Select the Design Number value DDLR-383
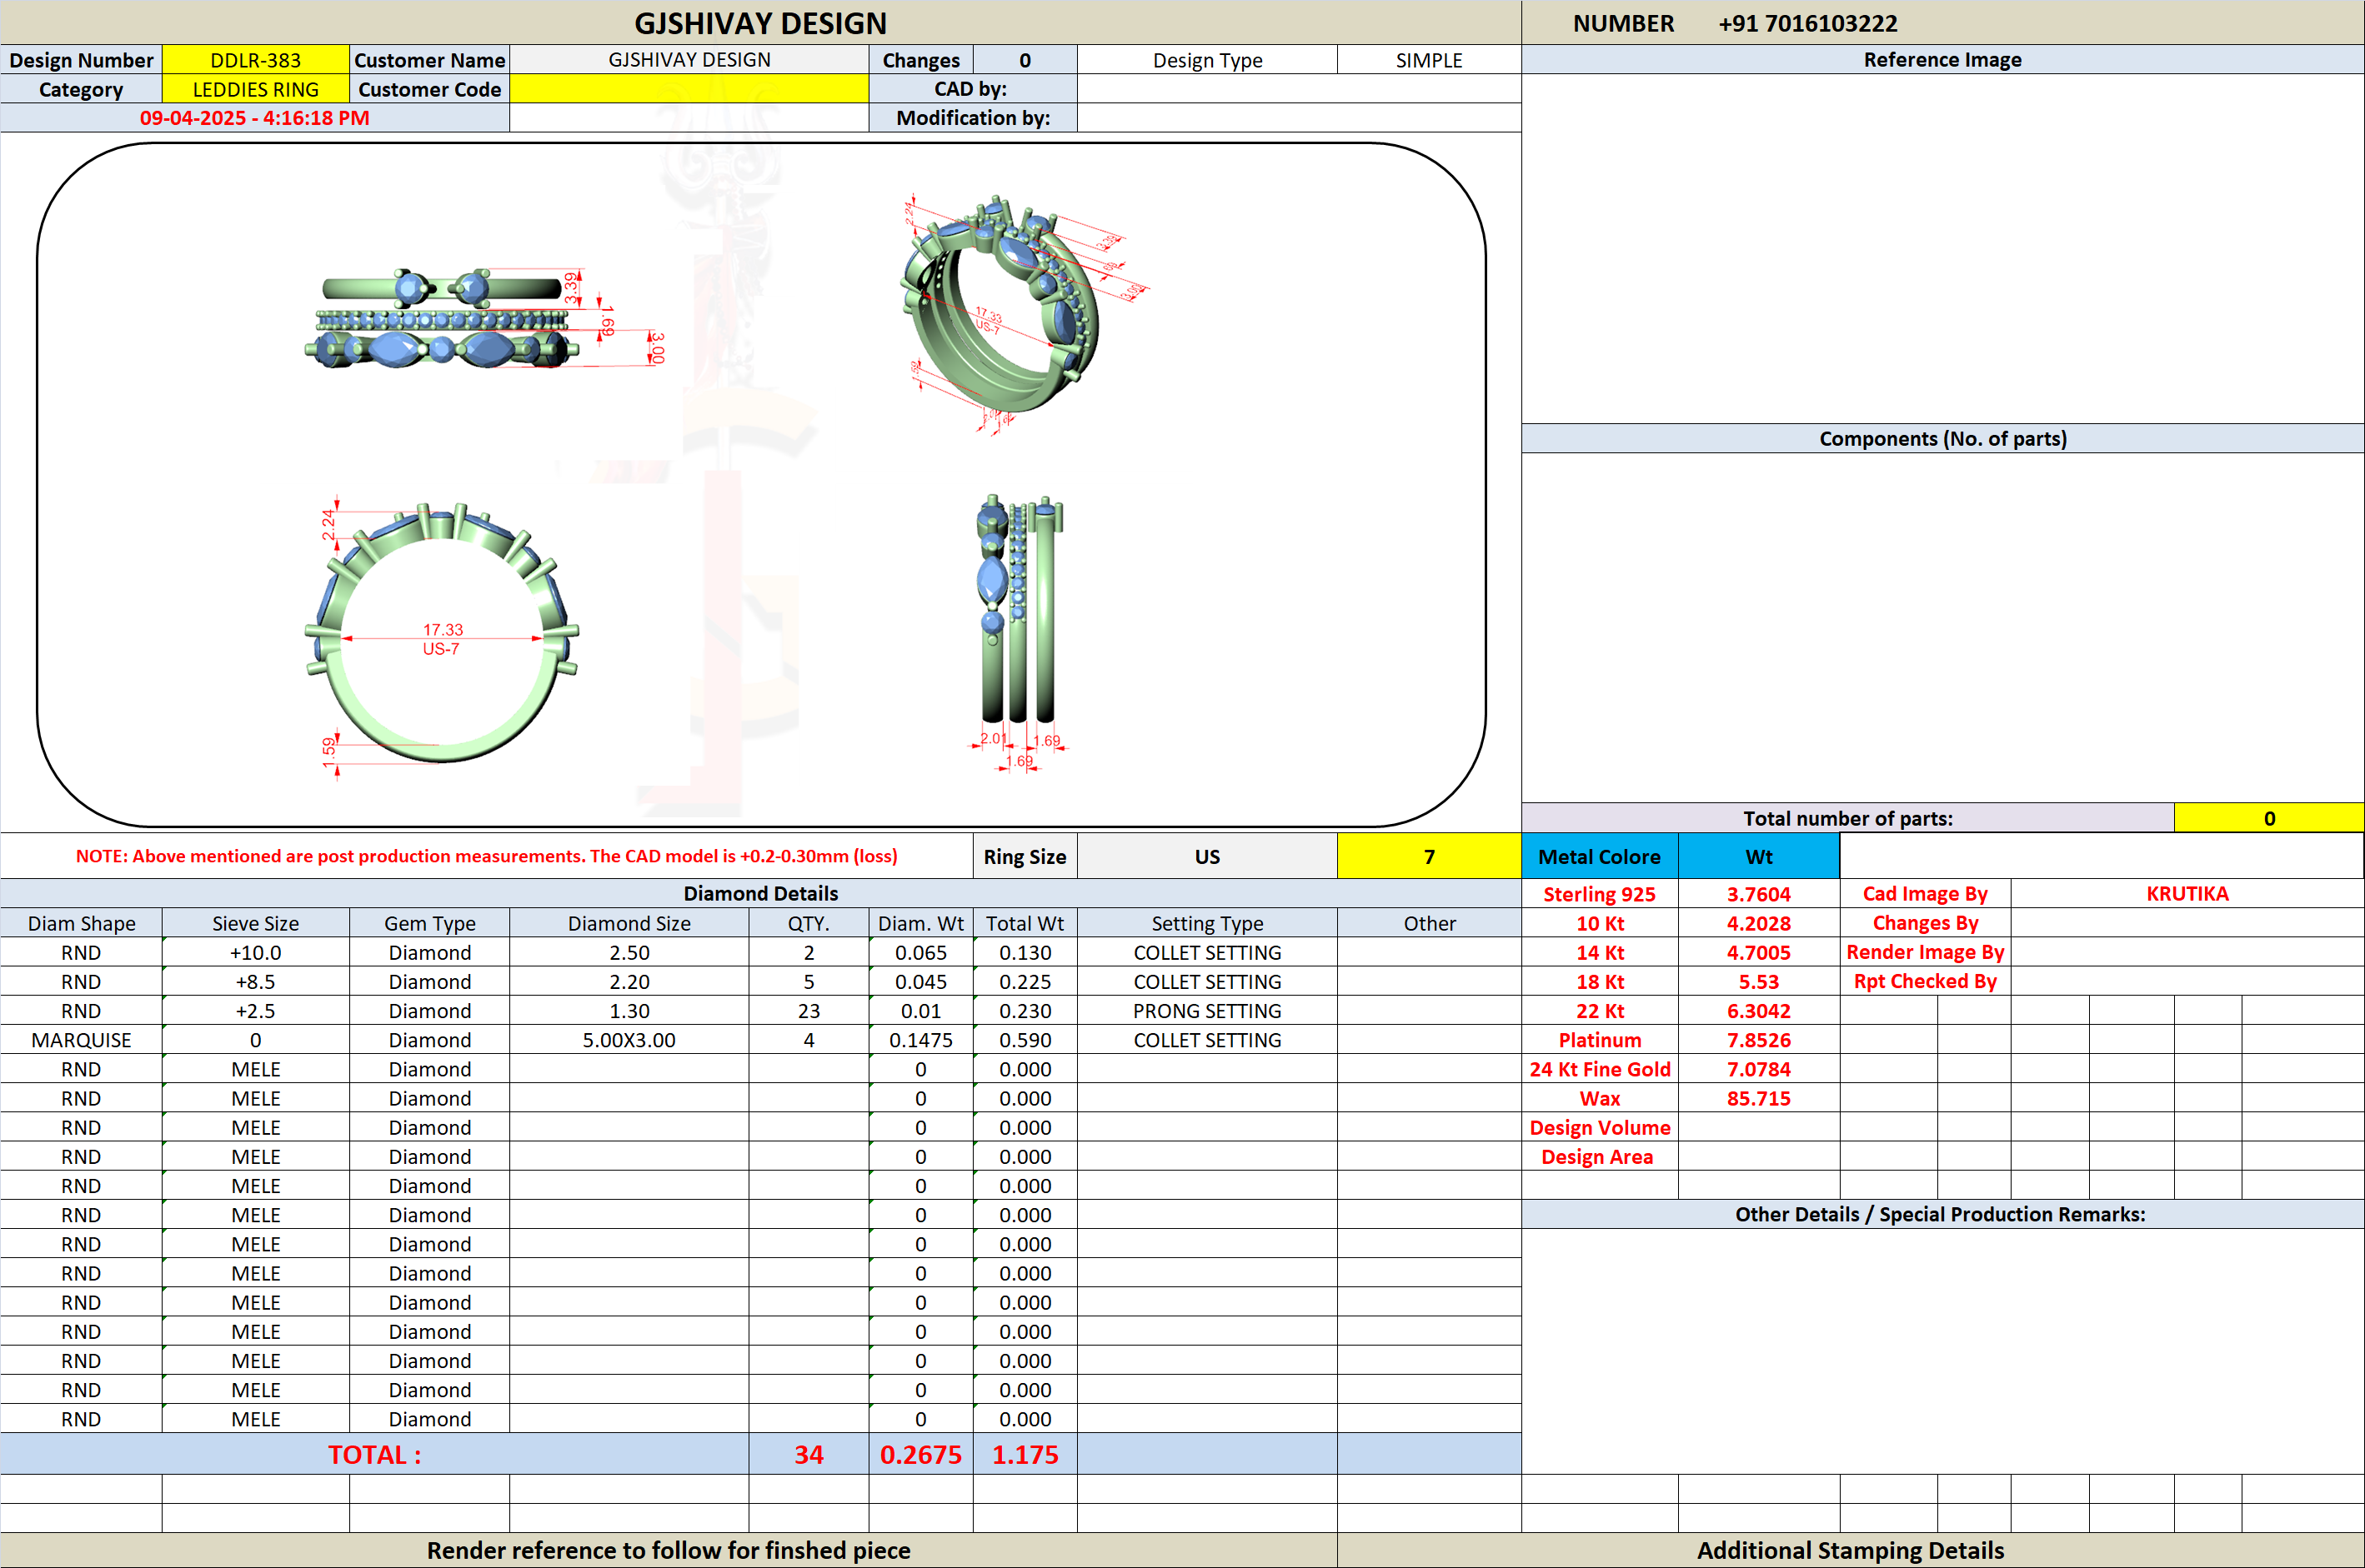2365x1568 pixels. tap(255, 60)
